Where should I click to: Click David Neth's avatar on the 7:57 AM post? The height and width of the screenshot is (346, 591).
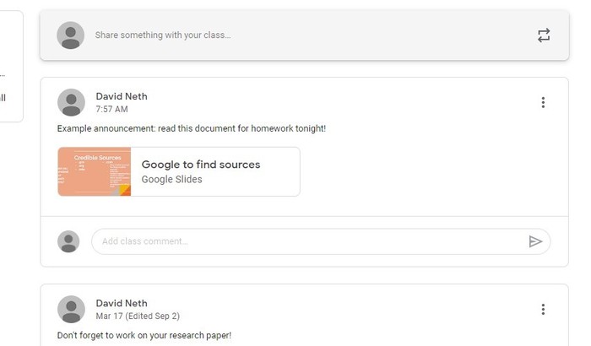tap(71, 102)
